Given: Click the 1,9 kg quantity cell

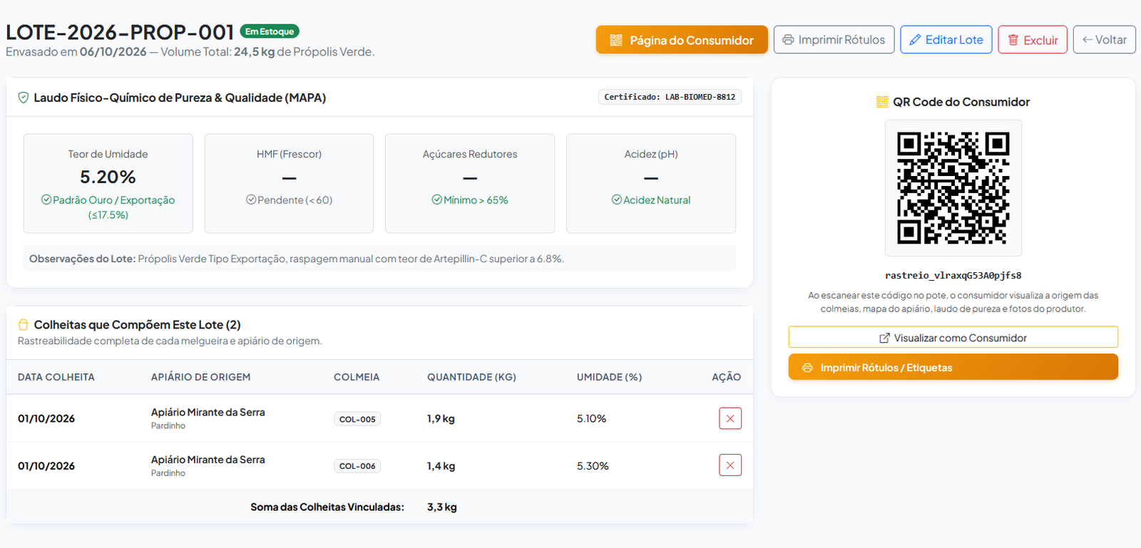Looking at the screenshot, I should tap(441, 418).
